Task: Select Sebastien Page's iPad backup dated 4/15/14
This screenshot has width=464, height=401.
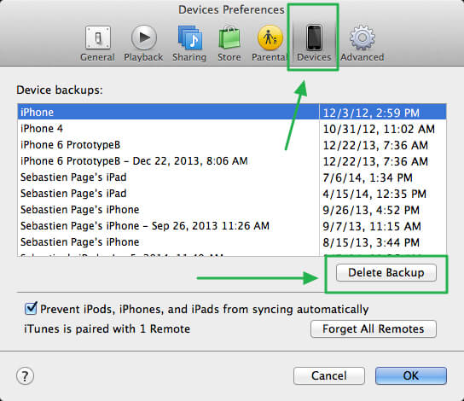Action: coord(232,194)
